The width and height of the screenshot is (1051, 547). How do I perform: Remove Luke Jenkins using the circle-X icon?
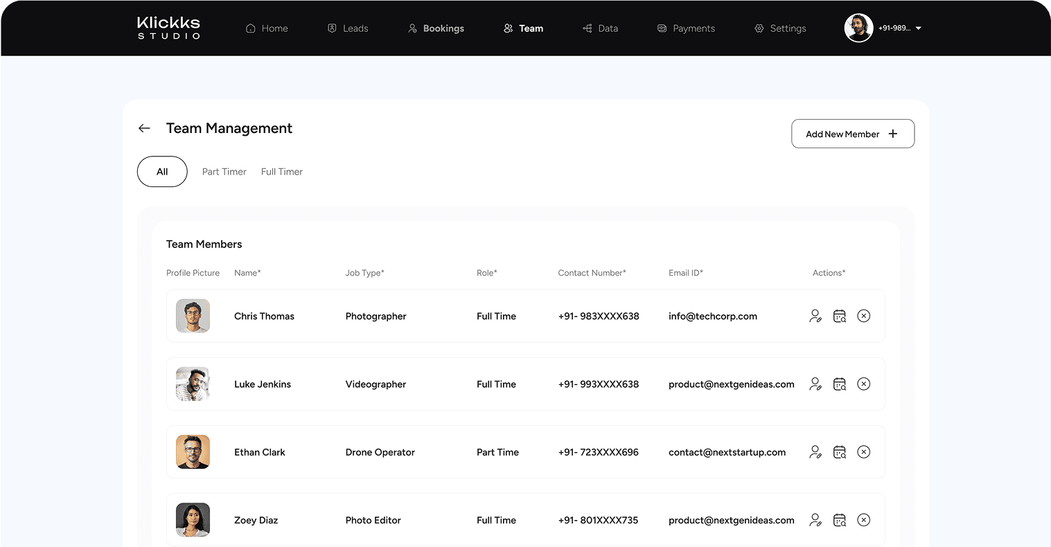tap(864, 384)
